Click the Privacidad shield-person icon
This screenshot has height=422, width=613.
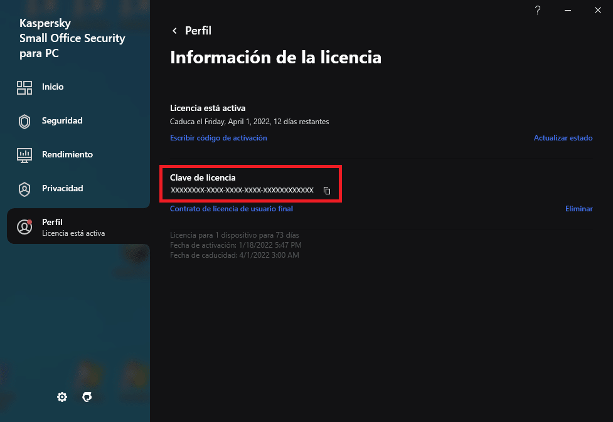(24, 189)
